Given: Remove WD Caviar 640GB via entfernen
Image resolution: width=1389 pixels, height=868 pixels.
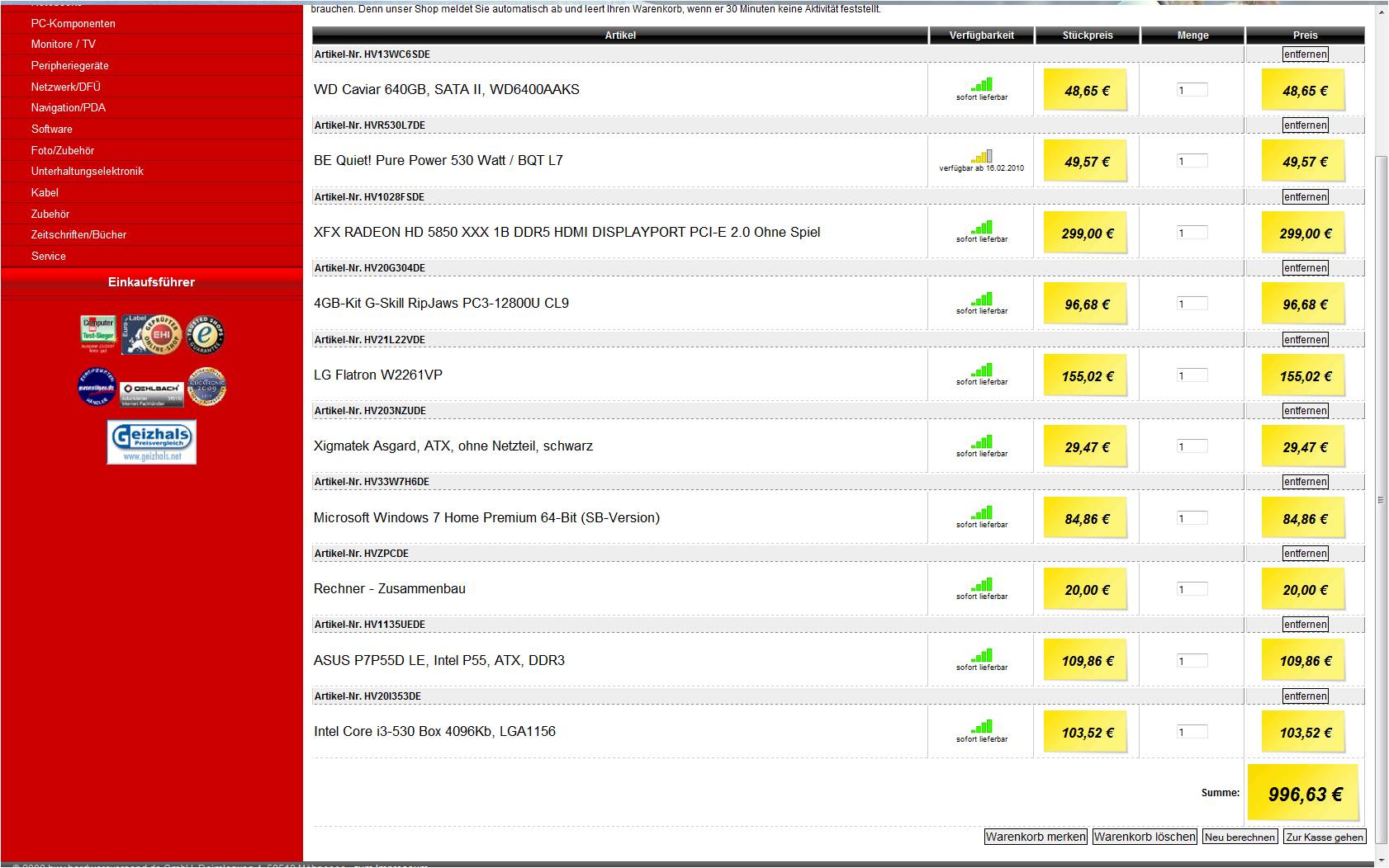Looking at the screenshot, I should tap(1305, 54).
